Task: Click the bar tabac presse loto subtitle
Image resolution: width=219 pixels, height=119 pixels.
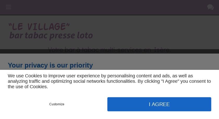Action: pyautogui.click(x=51, y=35)
